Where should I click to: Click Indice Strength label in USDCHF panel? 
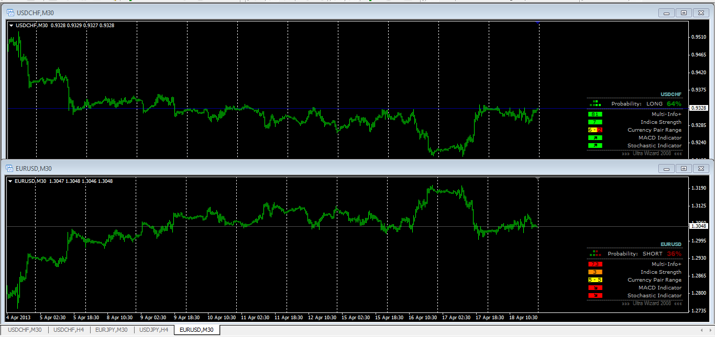pyautogui.click(x=661, y=122)
